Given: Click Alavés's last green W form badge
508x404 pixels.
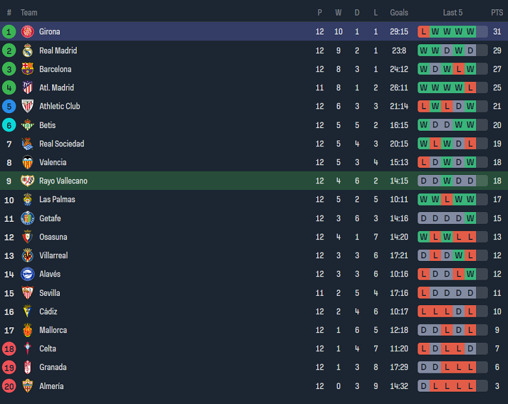Looking at the screenshot, I should tap(470, 275).
